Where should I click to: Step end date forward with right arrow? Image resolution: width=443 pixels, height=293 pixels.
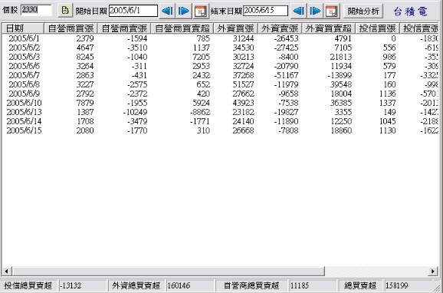(x=315, y=11)
